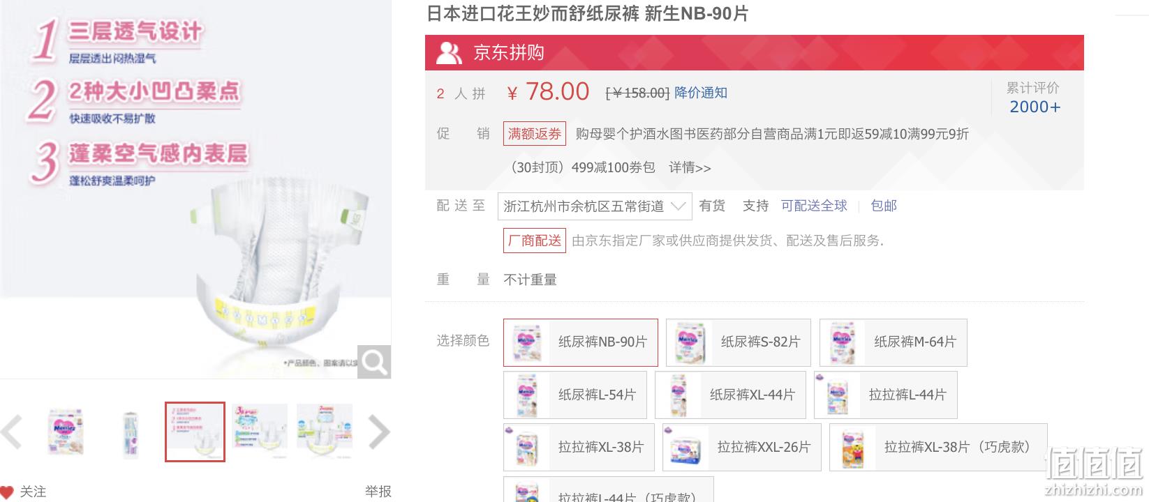Screen dimensions: 1149x502
Task: Select fifth thumbnail showing open diaper
Action: pyautogui.click(x=324, y=432)
